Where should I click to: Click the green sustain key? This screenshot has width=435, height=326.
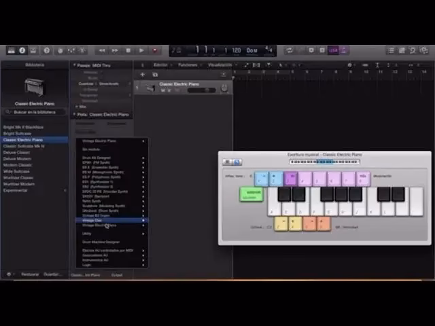(x=251, y=194)
